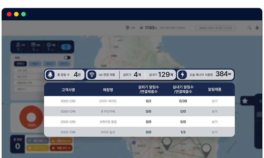Select store name D마트 일산
Viewport: 264px width, 158px height.
pyautogui.click(x=108, y=132)
